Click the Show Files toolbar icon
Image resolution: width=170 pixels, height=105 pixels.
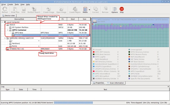[15, 10]
